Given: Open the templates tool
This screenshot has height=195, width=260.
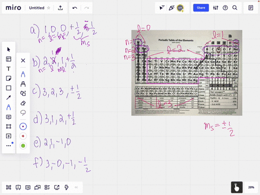Looking at the screenshot, I should tap(9, 59).
